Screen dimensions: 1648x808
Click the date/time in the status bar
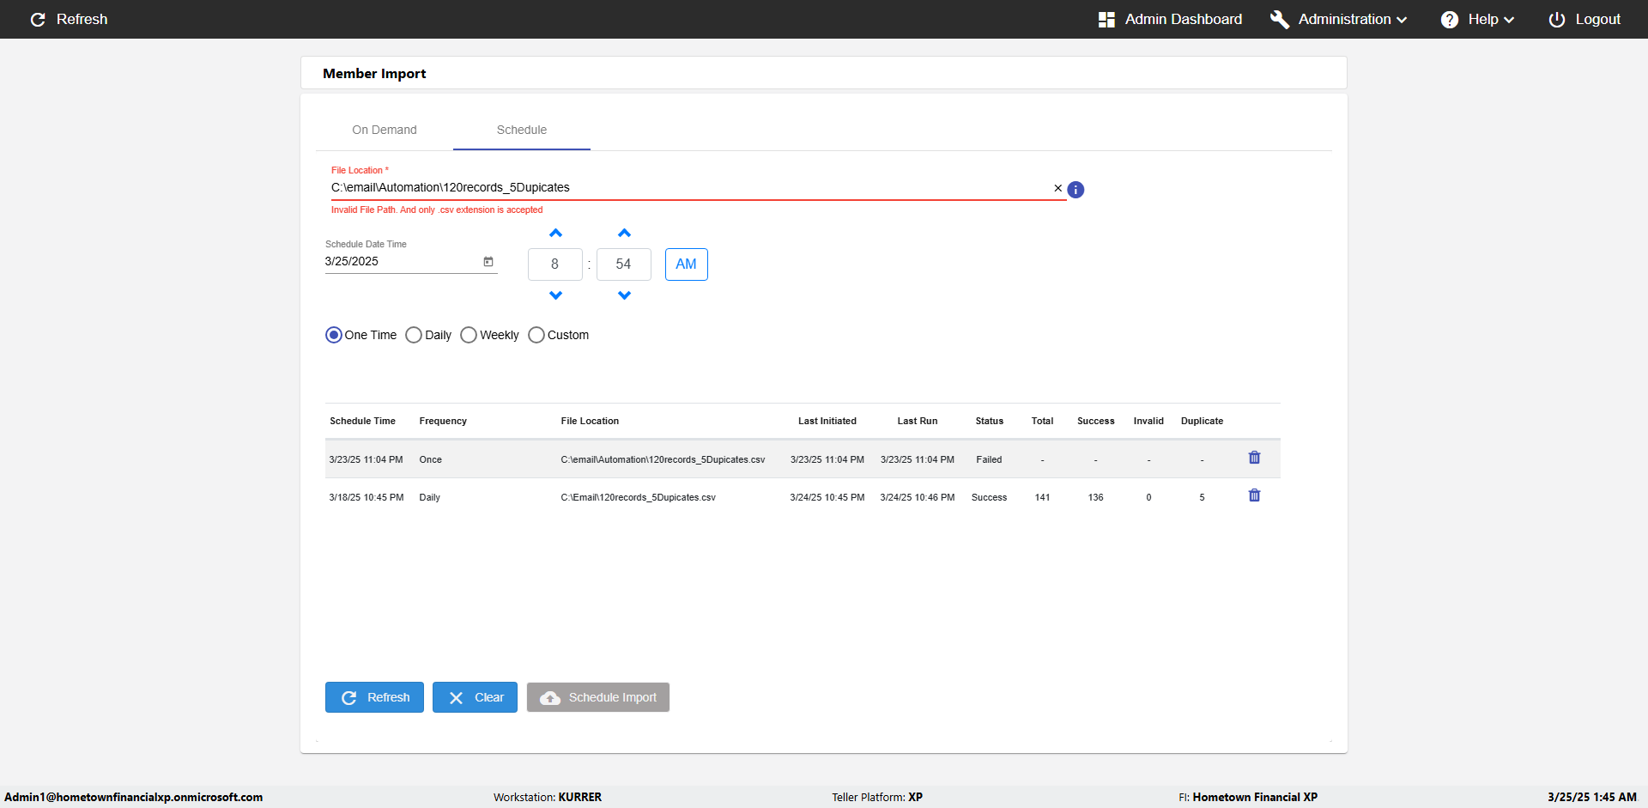(1592, 797)
